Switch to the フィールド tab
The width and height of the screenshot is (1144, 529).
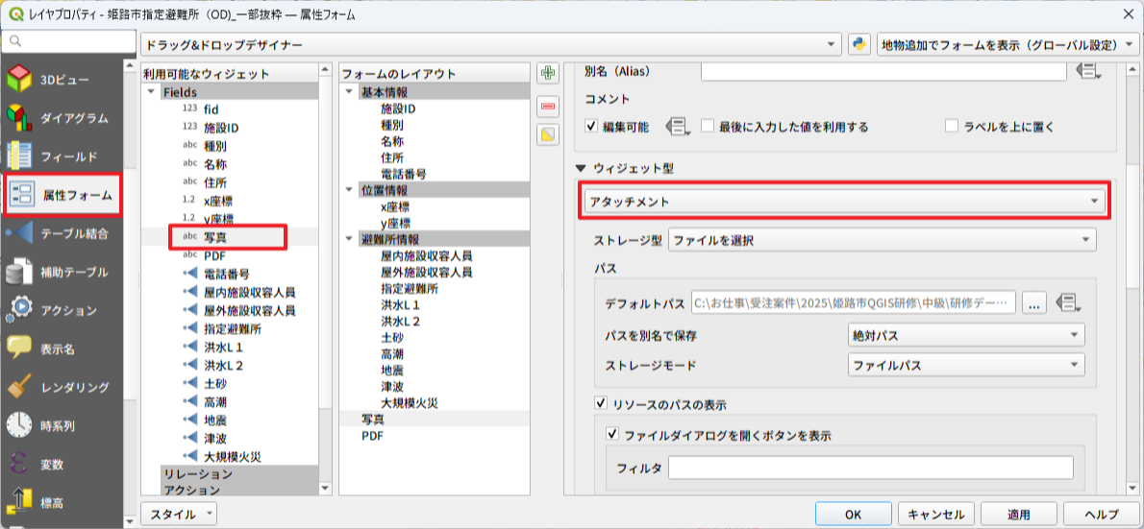point(63,156)
